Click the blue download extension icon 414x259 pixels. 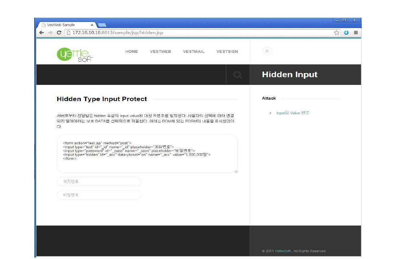346,32
